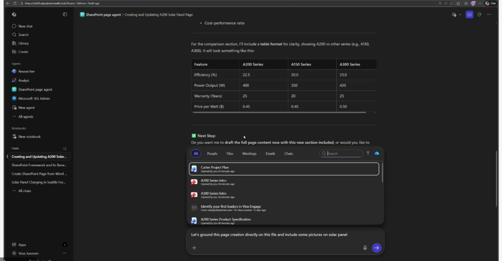Click the plus icon to add content

(194, 248)
